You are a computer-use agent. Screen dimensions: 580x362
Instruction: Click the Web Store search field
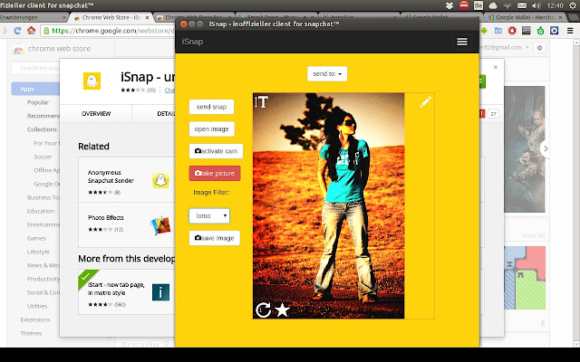pos(37,69)
